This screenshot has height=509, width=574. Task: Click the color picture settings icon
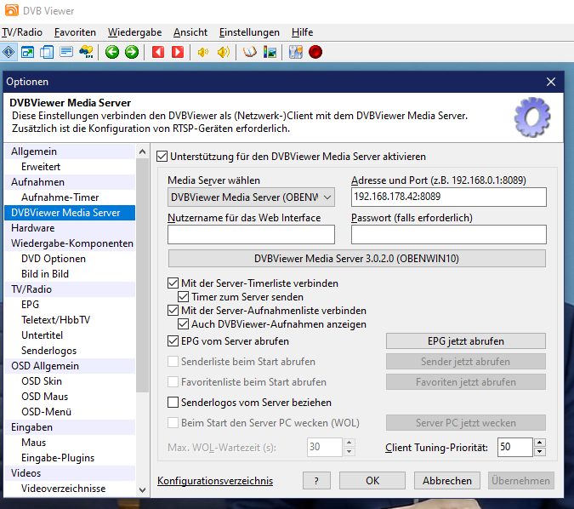click(x=270, y=52)
